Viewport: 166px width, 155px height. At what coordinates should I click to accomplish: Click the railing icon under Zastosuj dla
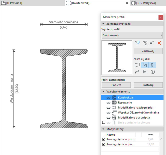point(137,72)
